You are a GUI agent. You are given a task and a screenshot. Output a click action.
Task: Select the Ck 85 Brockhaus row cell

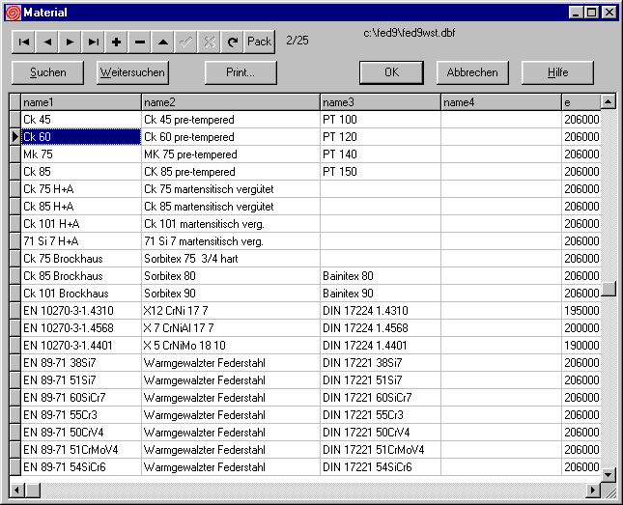(80, 276)
